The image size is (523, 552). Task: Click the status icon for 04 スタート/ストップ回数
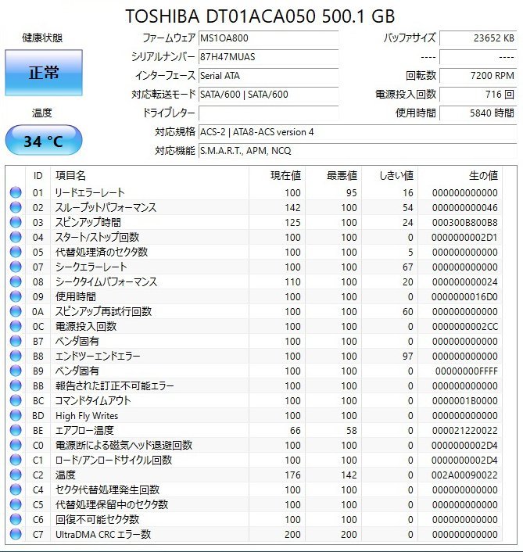[x=16, y=237]
